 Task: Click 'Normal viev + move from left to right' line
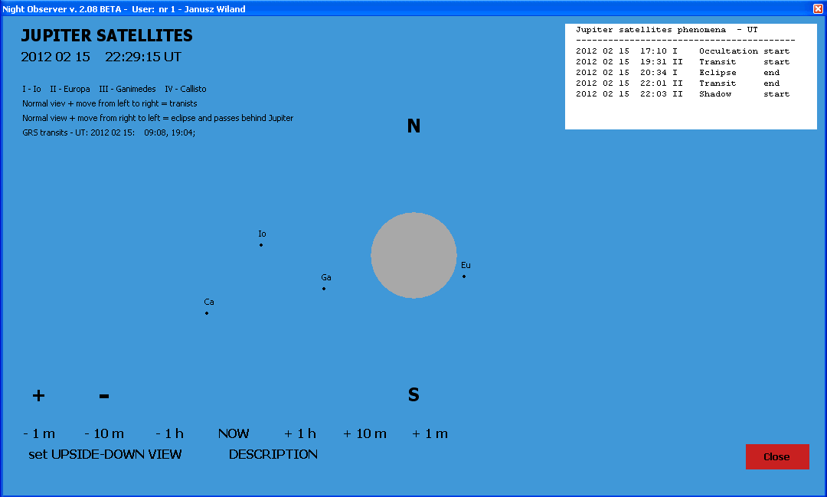[110, 103]
